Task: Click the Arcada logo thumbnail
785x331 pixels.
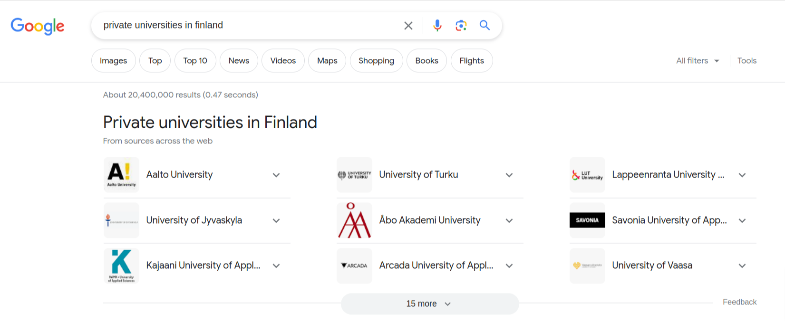Action: coord(354,266)
